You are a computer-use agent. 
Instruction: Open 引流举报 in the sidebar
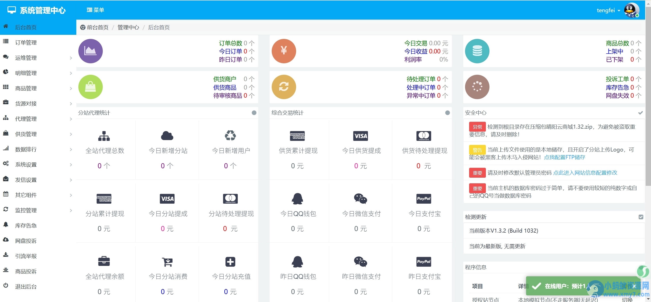38,256
